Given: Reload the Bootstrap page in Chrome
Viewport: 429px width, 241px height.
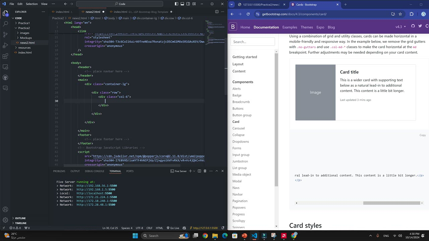Looking at the screenshot, I should tap(248, 14).
